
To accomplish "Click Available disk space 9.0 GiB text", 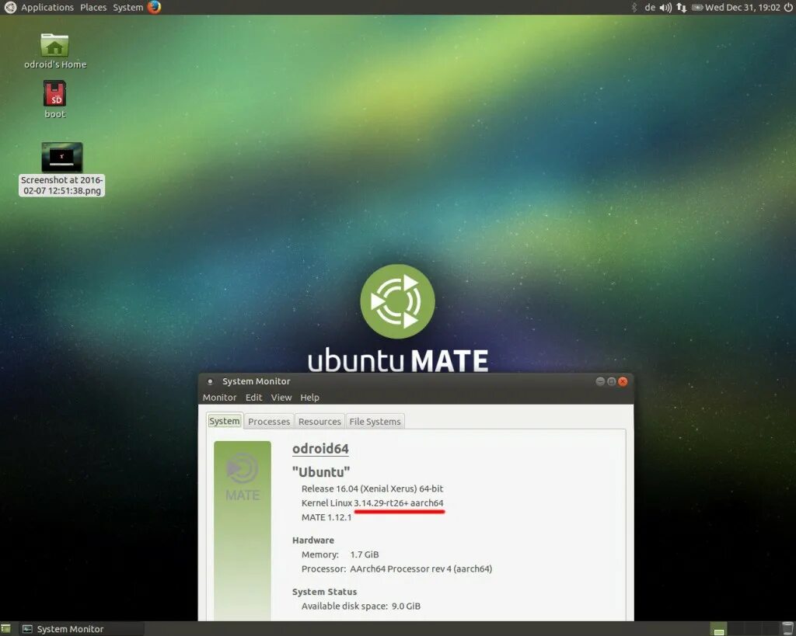I will click(x=361, y=606).
